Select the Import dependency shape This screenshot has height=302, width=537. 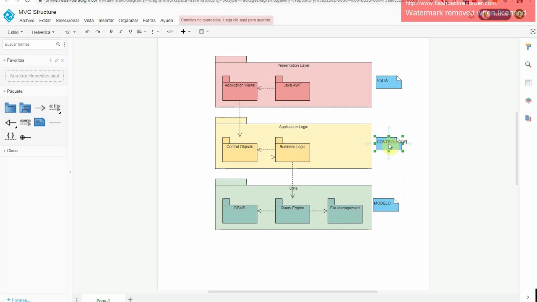(55, 108)
